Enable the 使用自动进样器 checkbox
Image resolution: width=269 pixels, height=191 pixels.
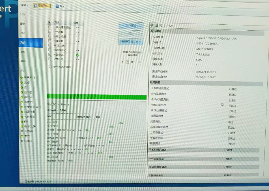tap(50, 67)
